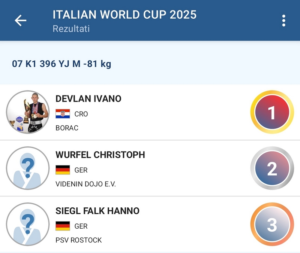Open WURFEL CHRISTOPH's competitor name
The image size is (300, 253).
[x=100, y=155]
